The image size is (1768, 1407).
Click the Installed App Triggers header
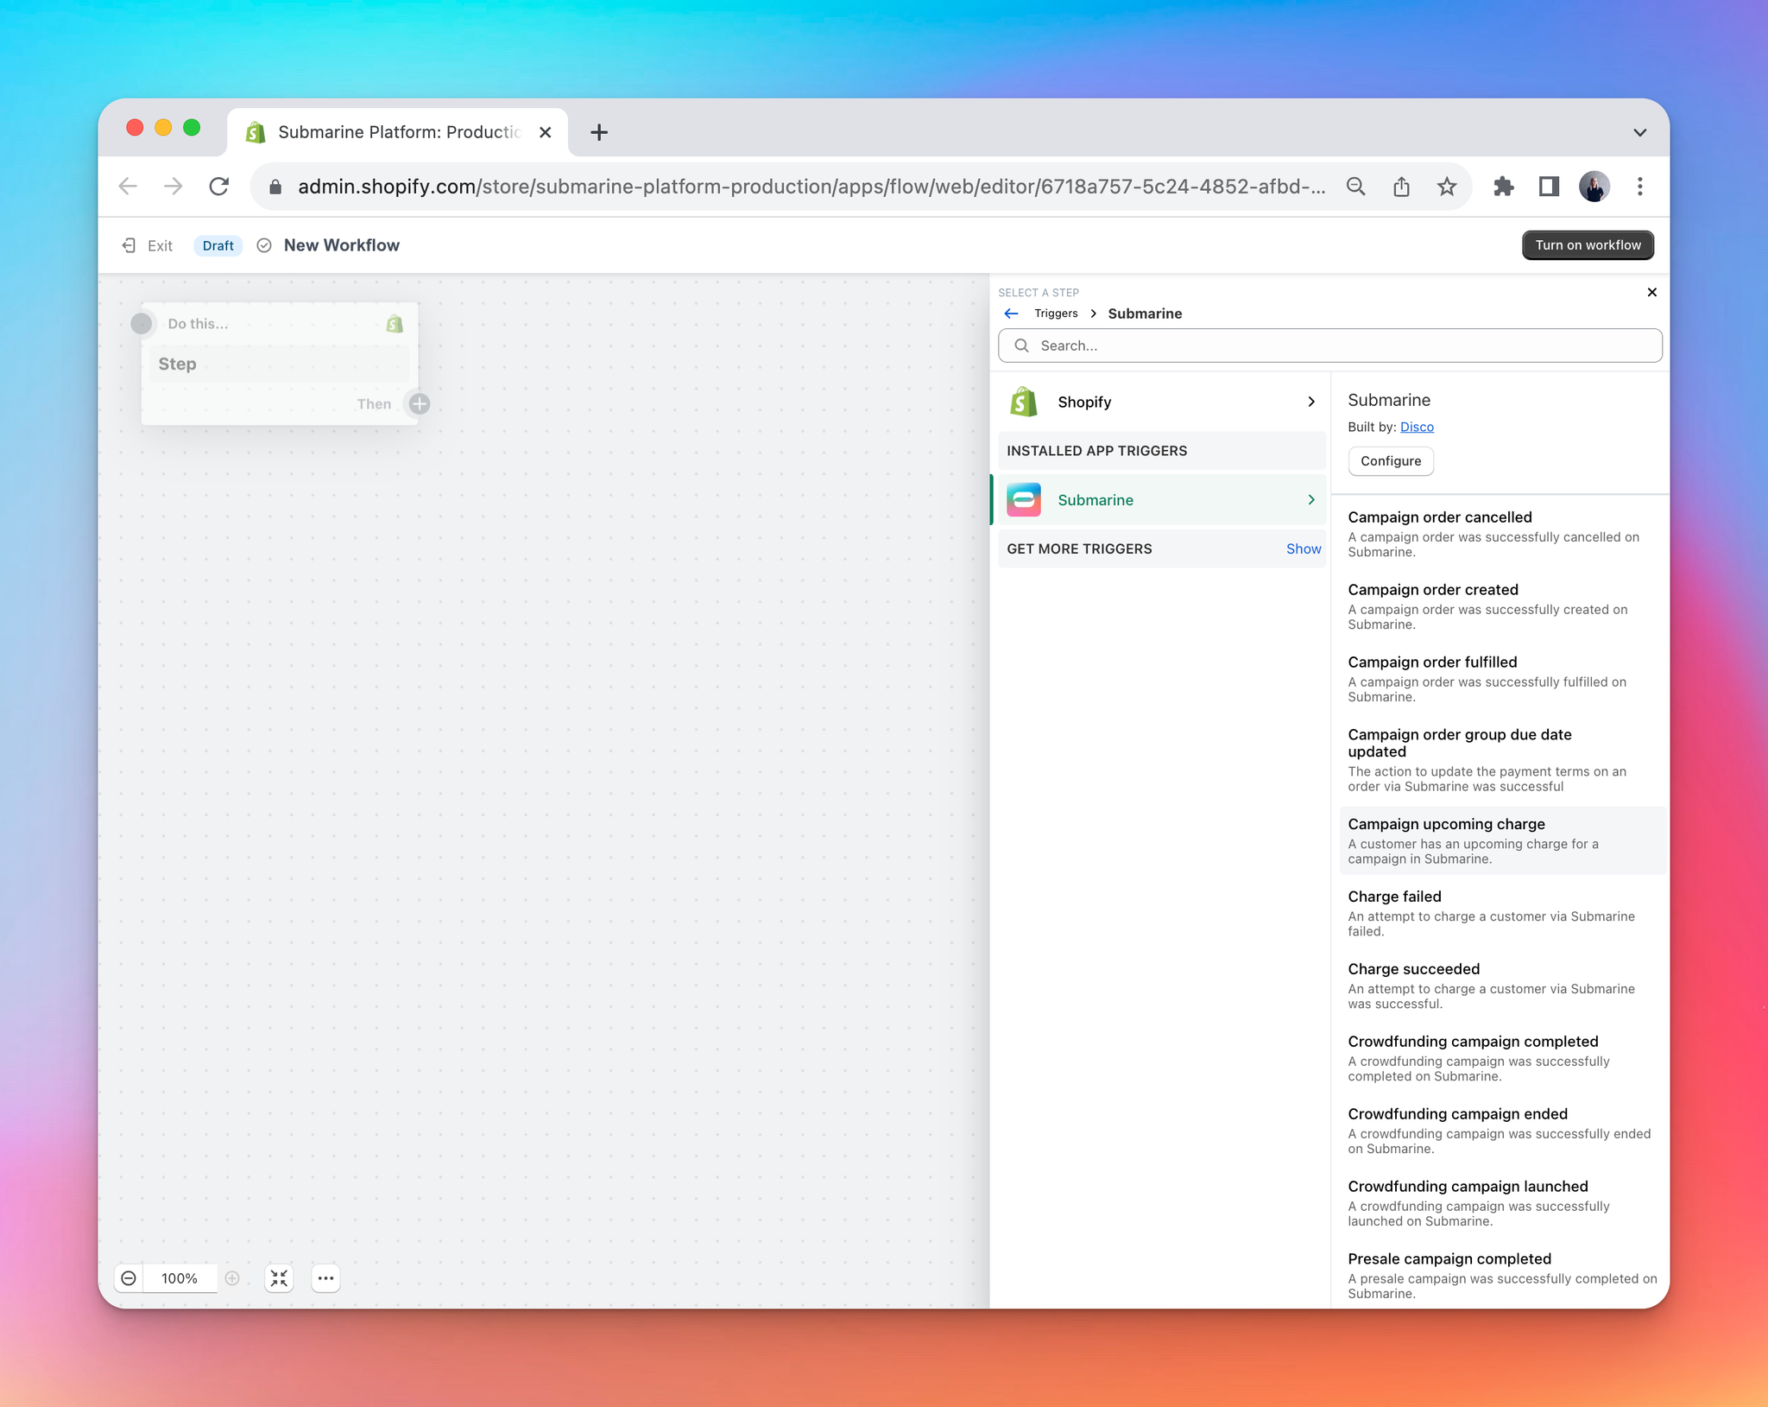click(x=1161, y=451)
